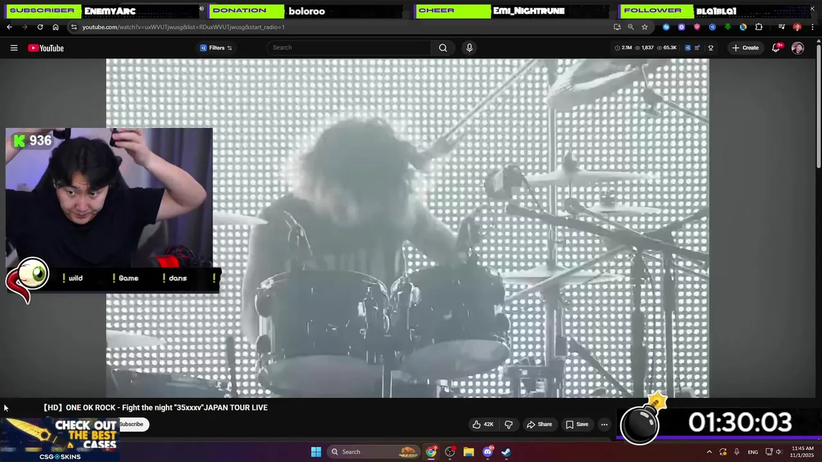Screen dimensions: 822x462
Task: Save the video to a playlist
Action: point(577,424)
